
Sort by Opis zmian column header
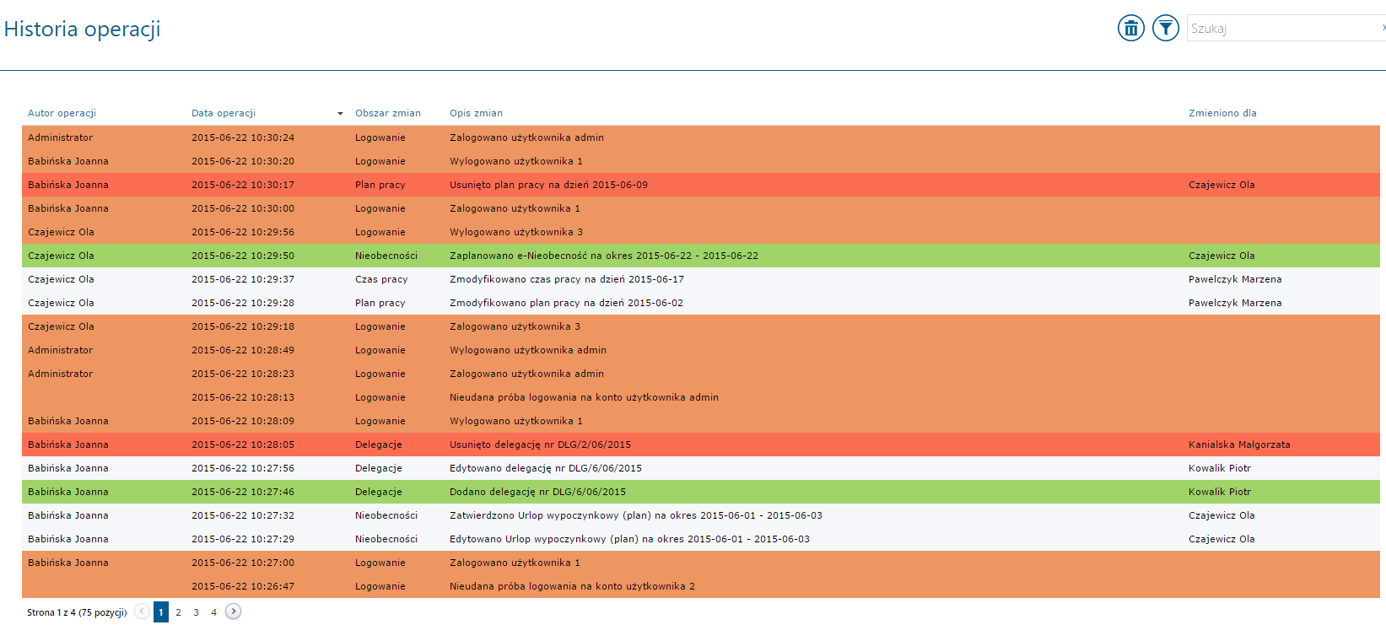(x=476, y=113)
